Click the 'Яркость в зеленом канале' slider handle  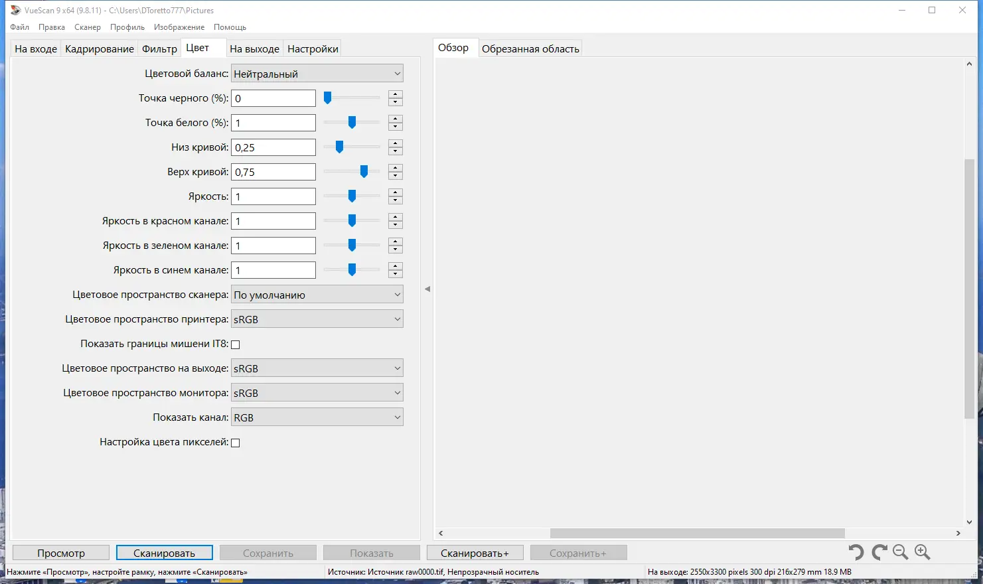352,246
